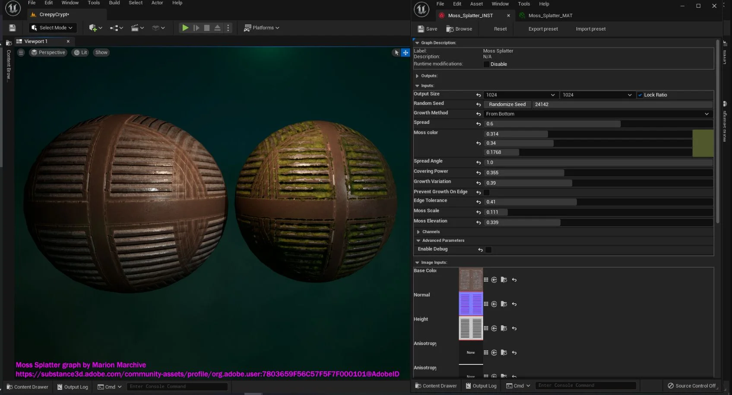Click the Stop simulation icon
Image resolution: width=732 pixels, height=395 pixels.
[207, 28]
